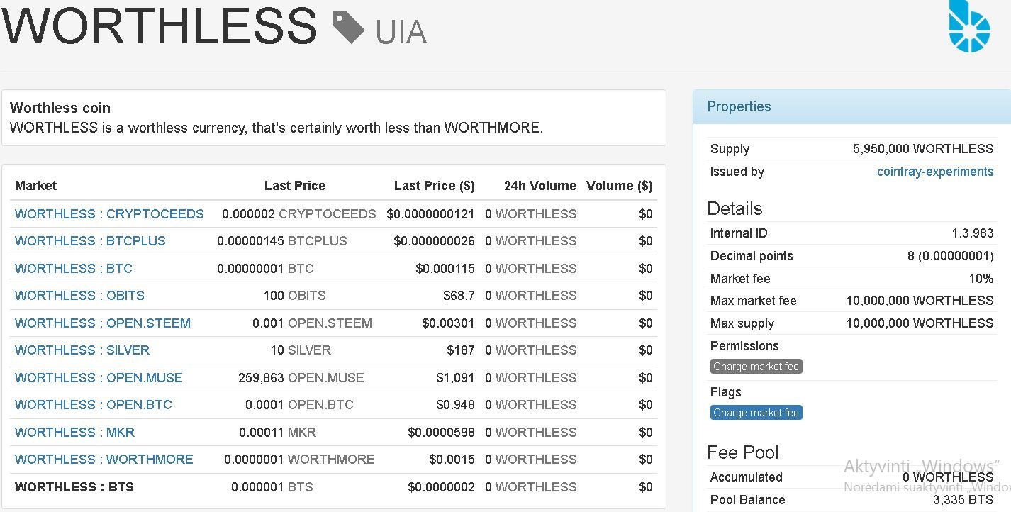Click the price 0.0000001 WORTHMORE

pos(299,460)
